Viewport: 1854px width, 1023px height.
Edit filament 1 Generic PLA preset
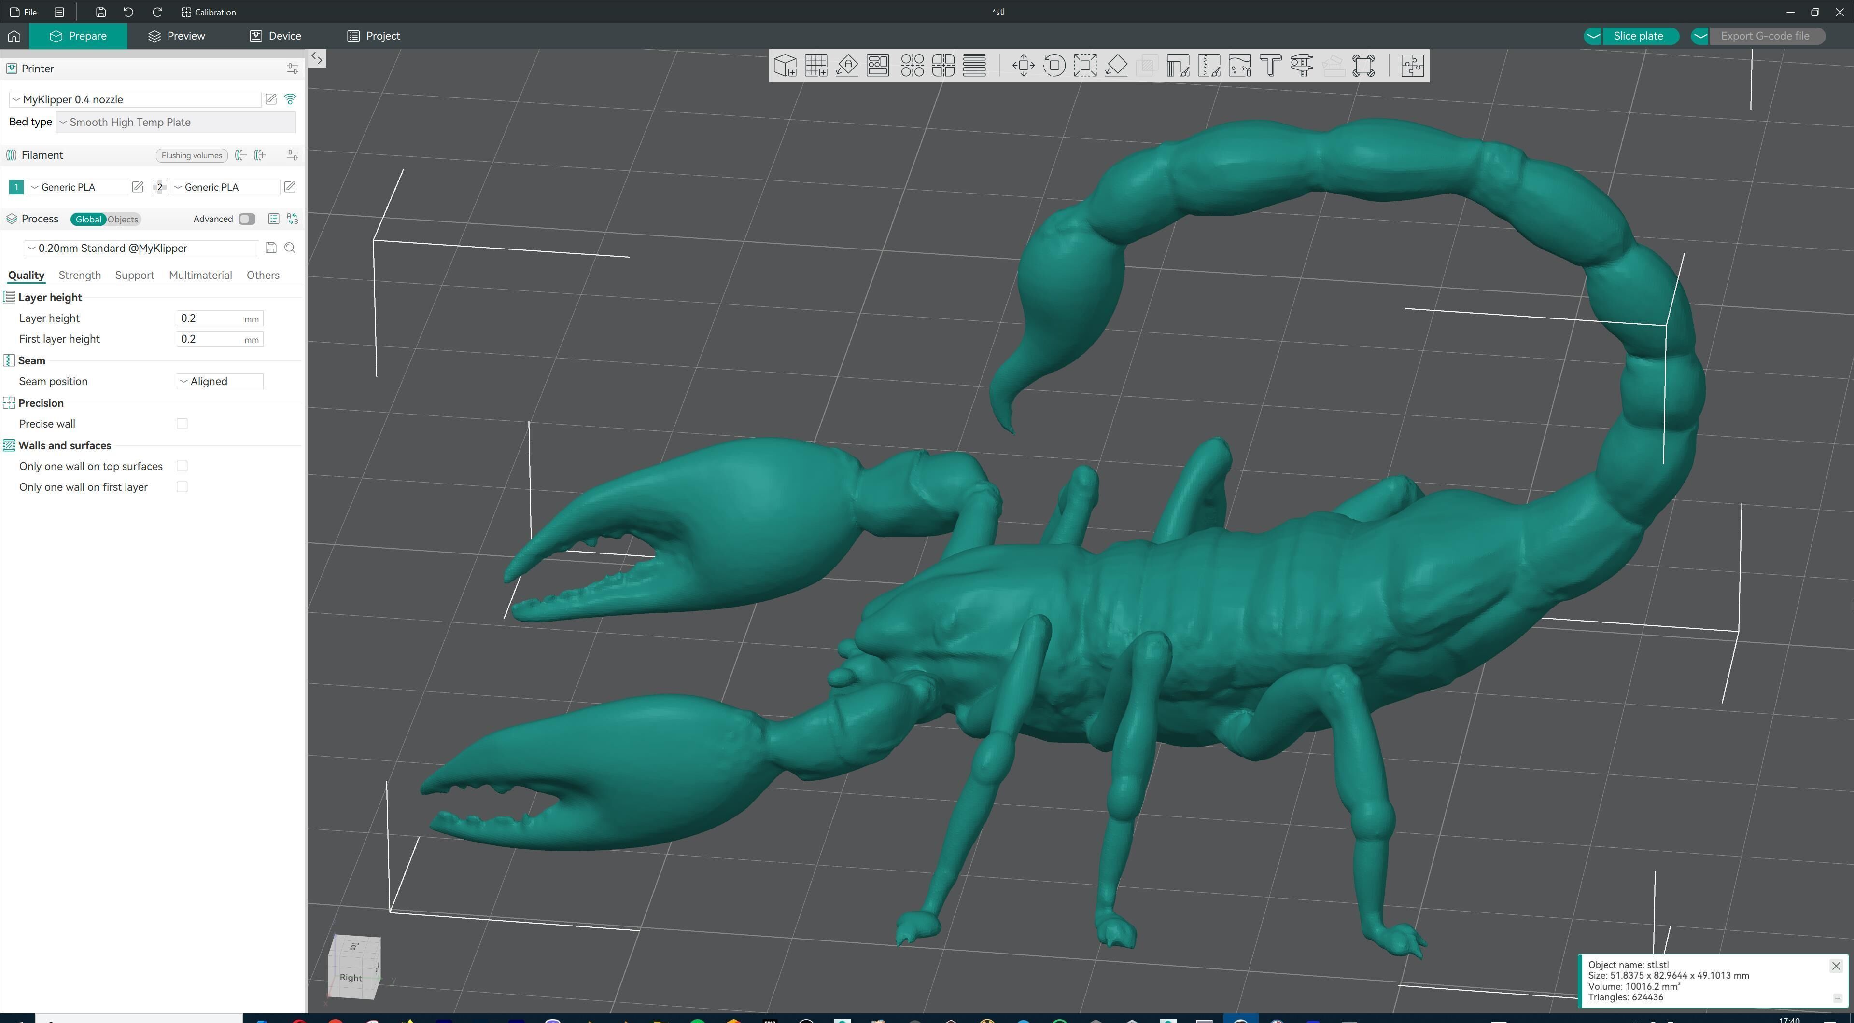(138, 187)
